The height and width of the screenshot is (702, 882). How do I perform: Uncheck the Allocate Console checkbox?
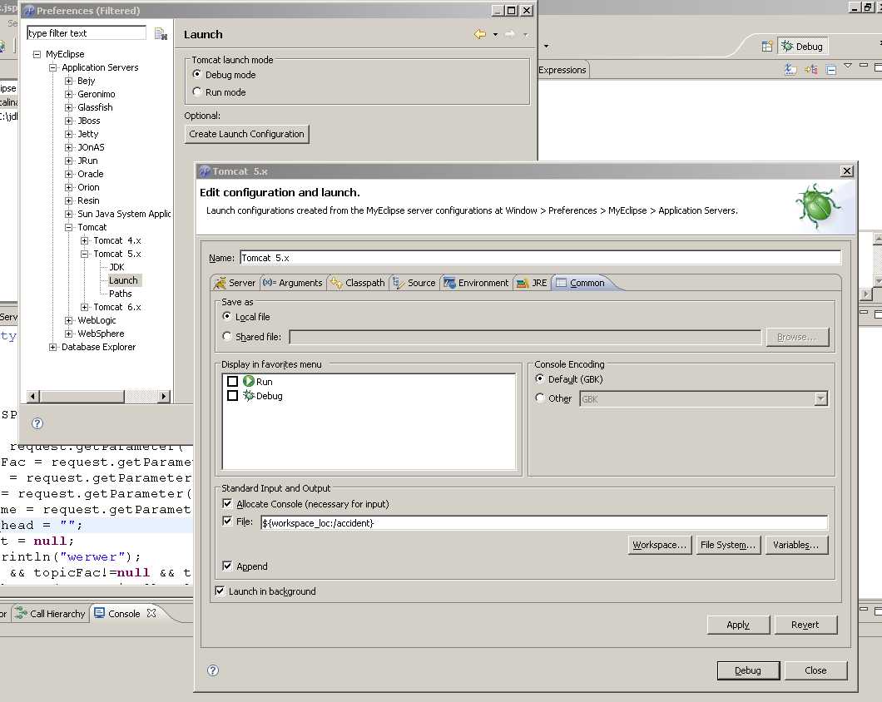click(228, 504)
